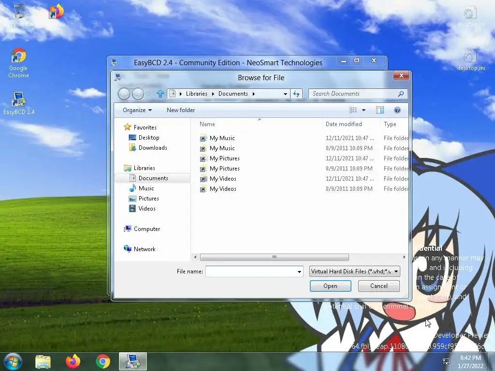Show the preview pane icon
This screenshot has width=495, height=371.
(x=380, y=110)
